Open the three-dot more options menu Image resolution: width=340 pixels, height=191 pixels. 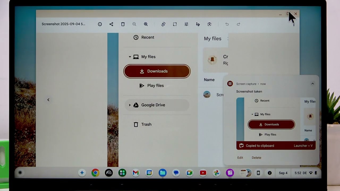pyautogui.click(x=294, y=24)
